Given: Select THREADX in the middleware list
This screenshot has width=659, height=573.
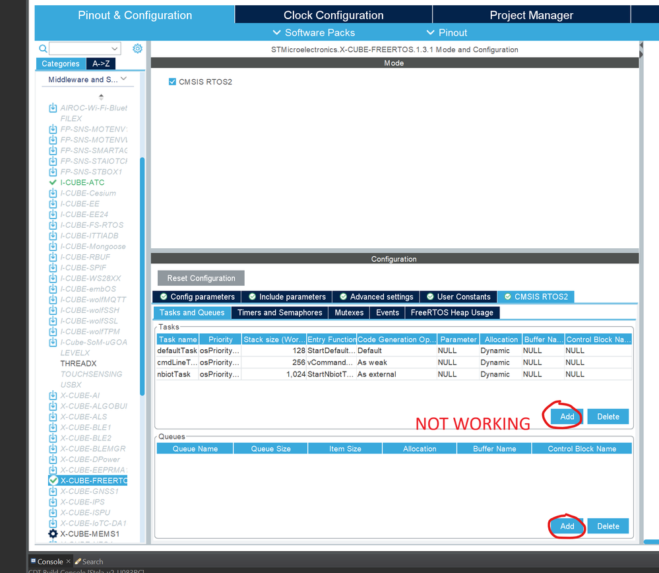Looking at the screenshot, I should pos(78,364).
